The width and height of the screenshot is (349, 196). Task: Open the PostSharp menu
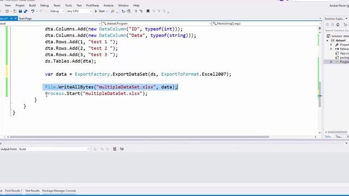92,5
